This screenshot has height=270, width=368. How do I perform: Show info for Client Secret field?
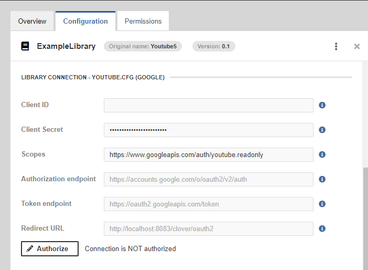(322, 130)
